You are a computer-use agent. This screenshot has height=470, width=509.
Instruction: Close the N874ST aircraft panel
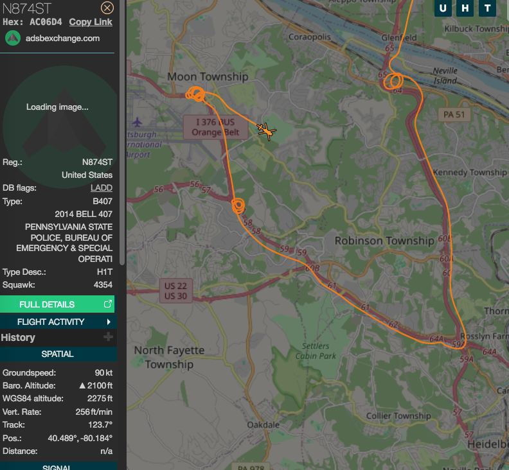coord(107,8)
